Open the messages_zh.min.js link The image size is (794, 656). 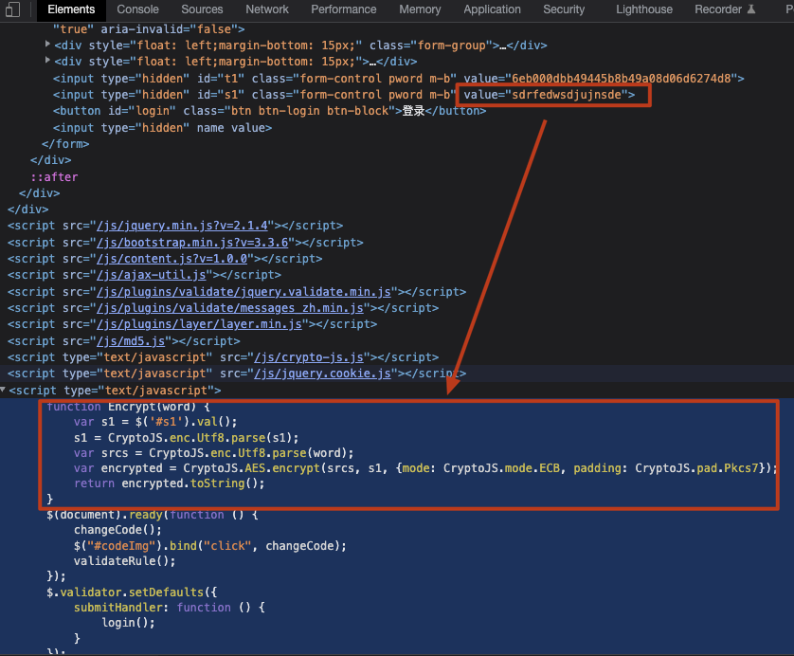(230, 308)
